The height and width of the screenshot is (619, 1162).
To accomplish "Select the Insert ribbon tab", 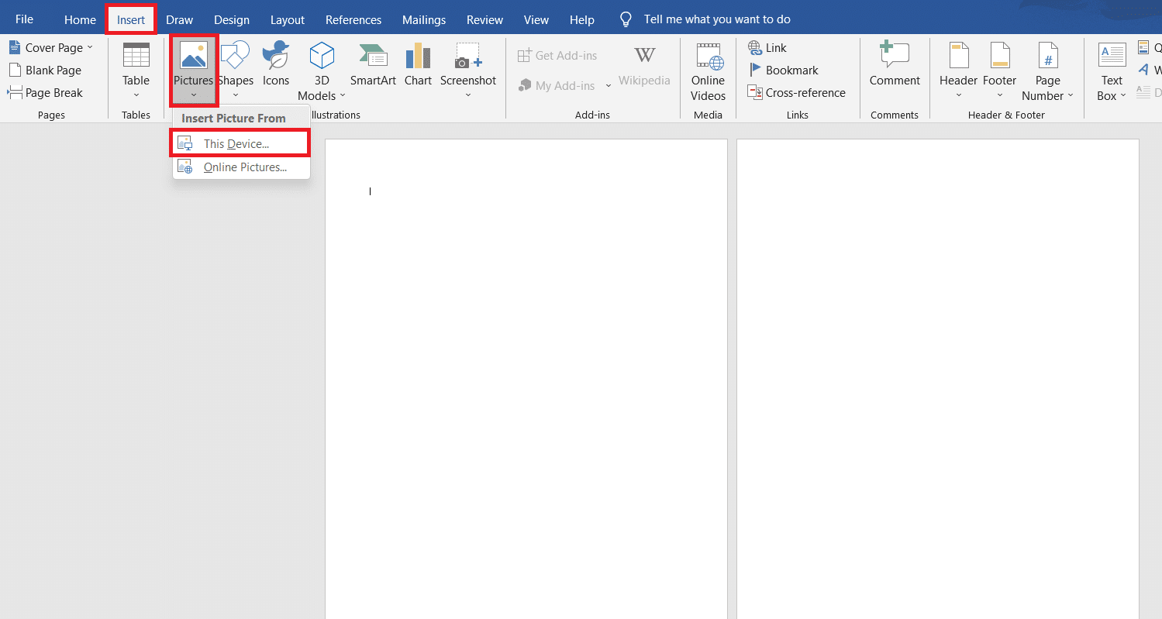I will point(131,19).
